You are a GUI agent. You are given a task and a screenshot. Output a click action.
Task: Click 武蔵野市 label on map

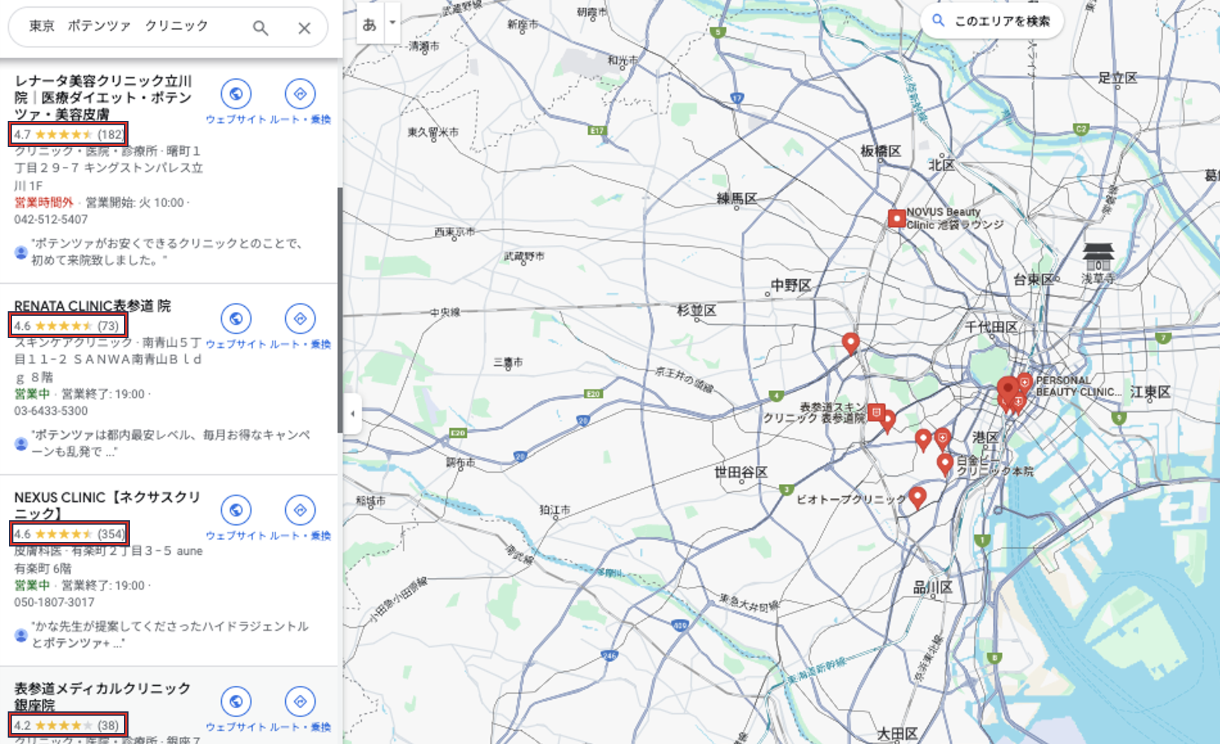pyautogui.click(x=524, y=256)
